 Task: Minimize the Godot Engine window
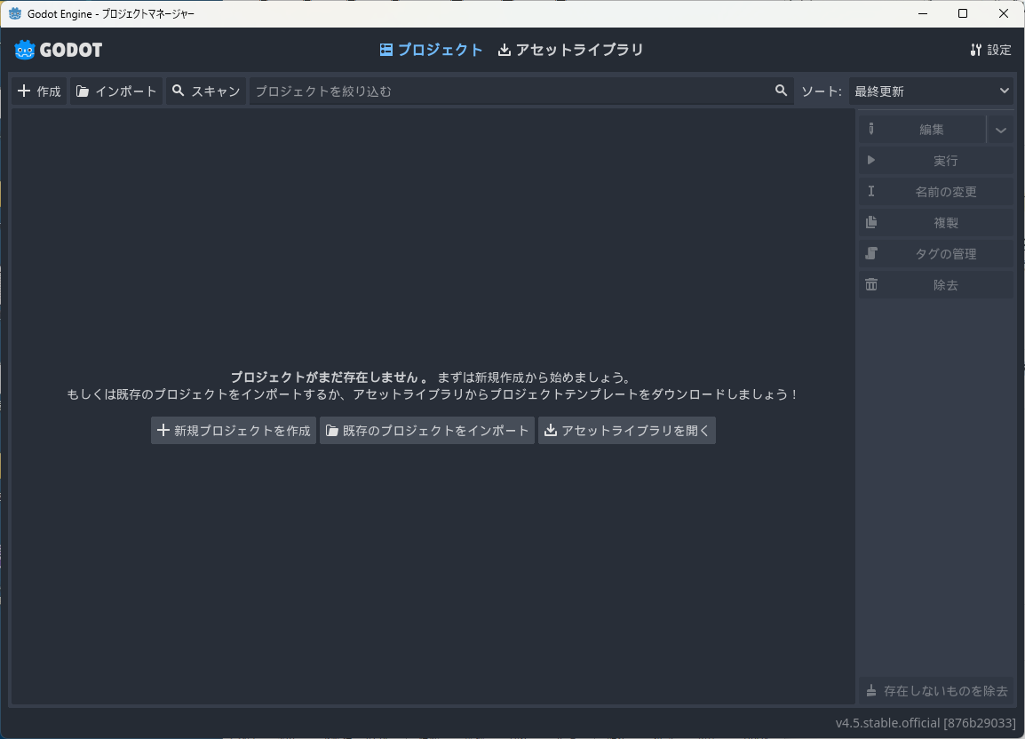(922, 13)
